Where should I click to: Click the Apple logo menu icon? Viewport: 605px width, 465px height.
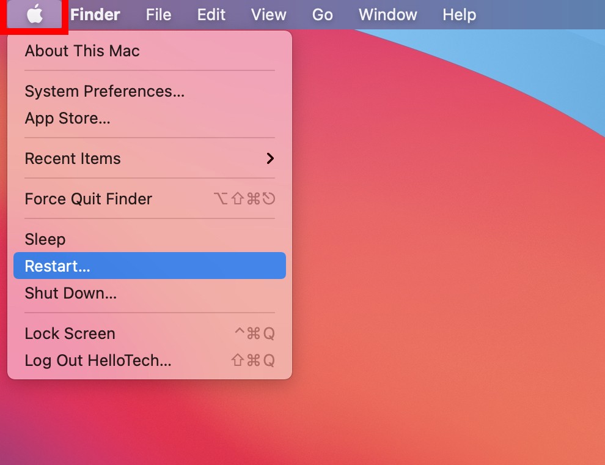[35, 14]
